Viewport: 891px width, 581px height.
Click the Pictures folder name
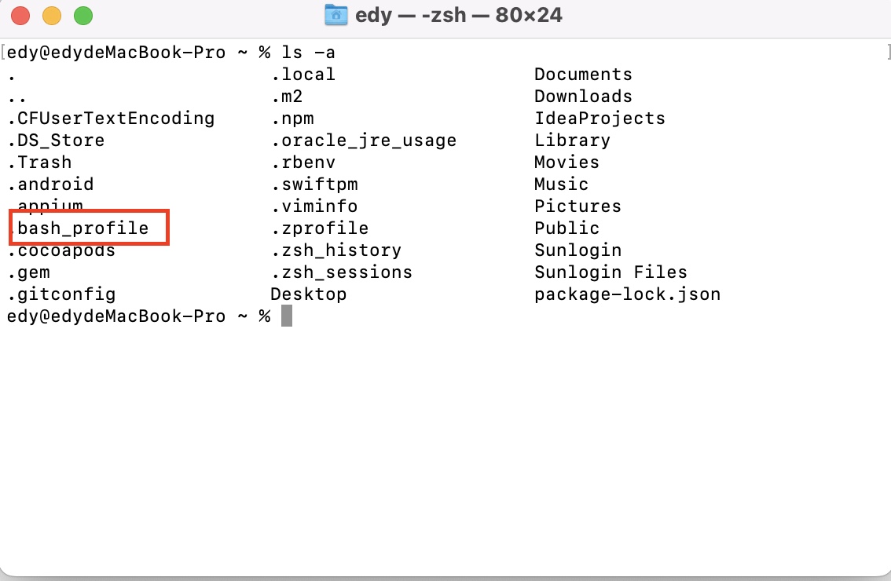[577, 206]
